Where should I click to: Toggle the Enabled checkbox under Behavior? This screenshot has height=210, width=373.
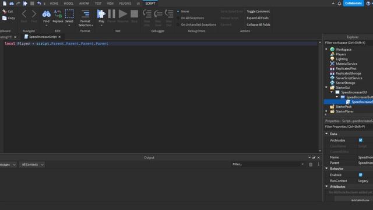(x=361, y=175)
